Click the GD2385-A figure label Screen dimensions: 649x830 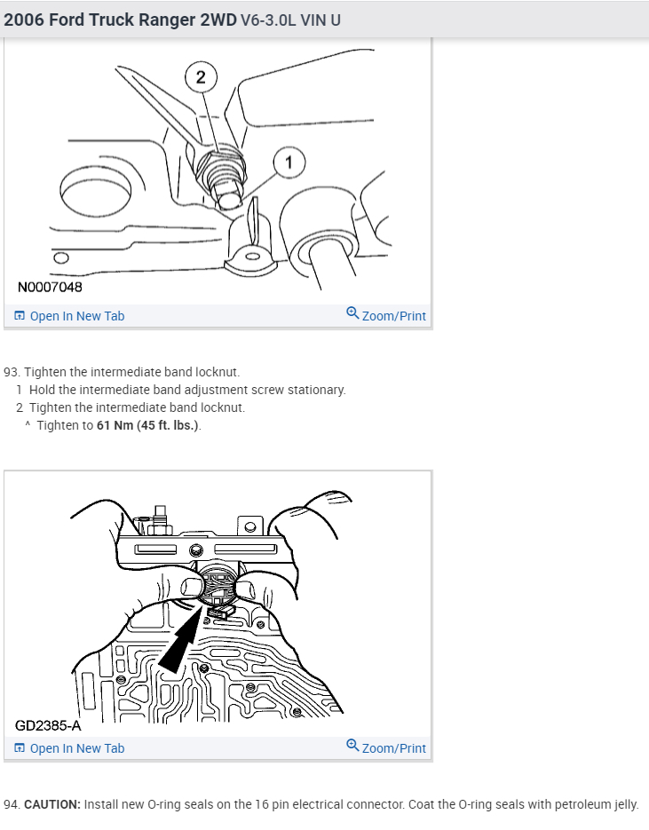point(48,725)
